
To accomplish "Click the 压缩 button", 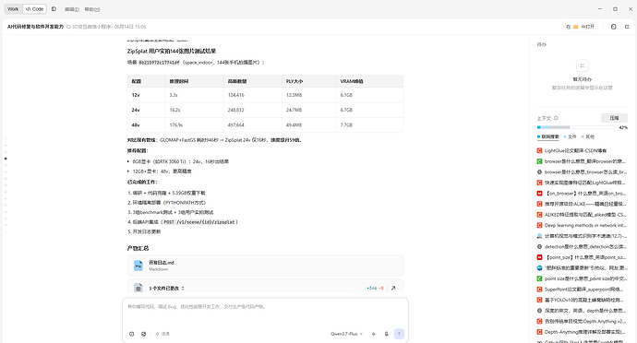I will click(x=614, y=118).
